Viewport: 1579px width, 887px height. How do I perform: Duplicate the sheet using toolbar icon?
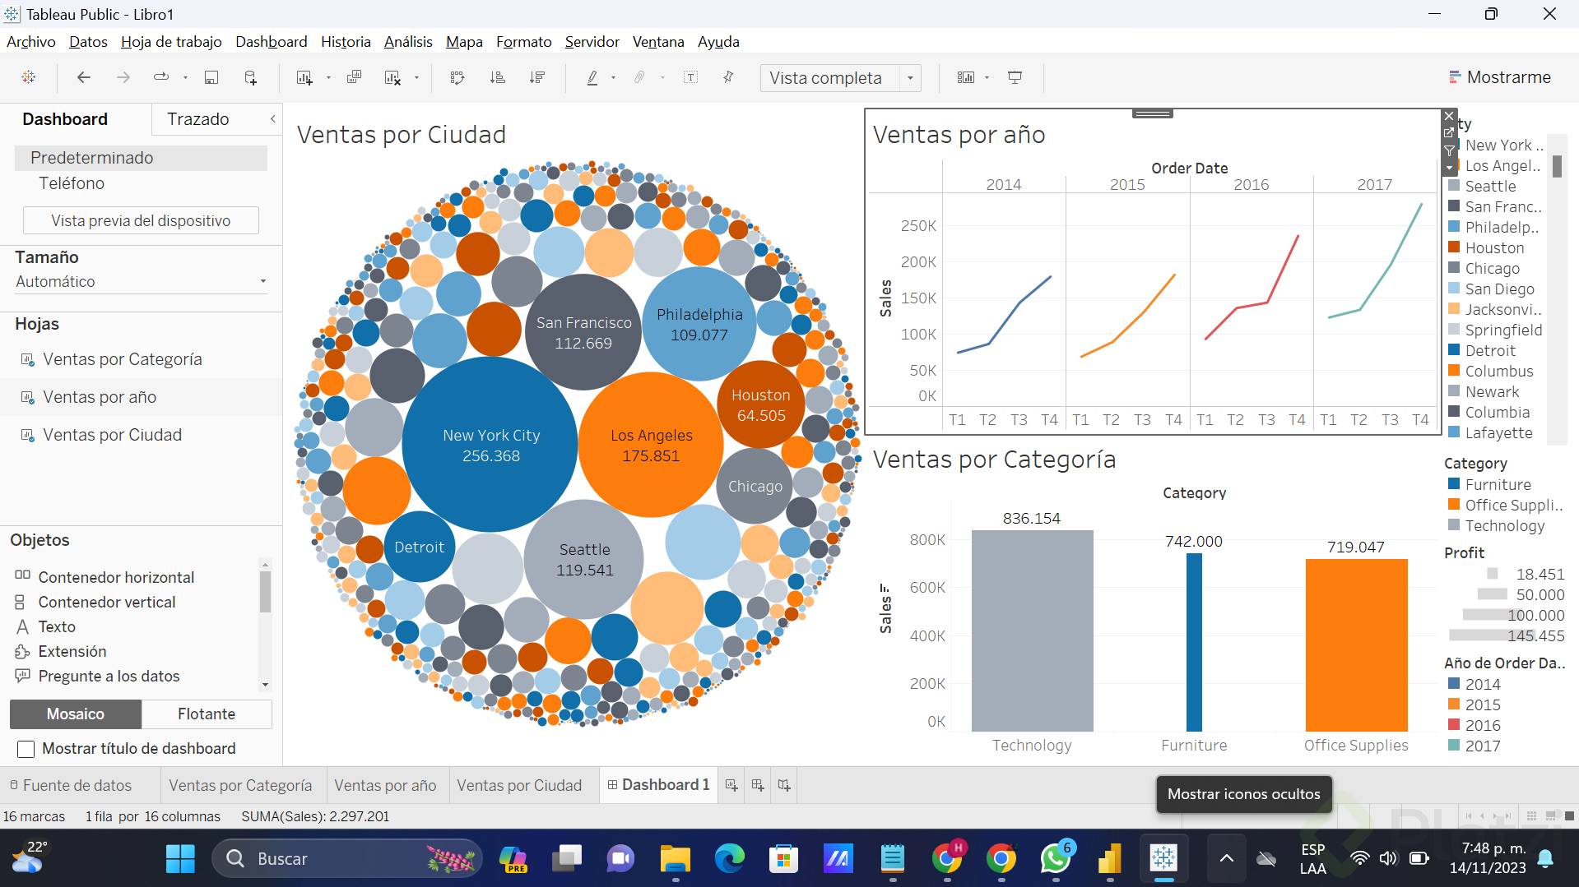click(355, 77)
